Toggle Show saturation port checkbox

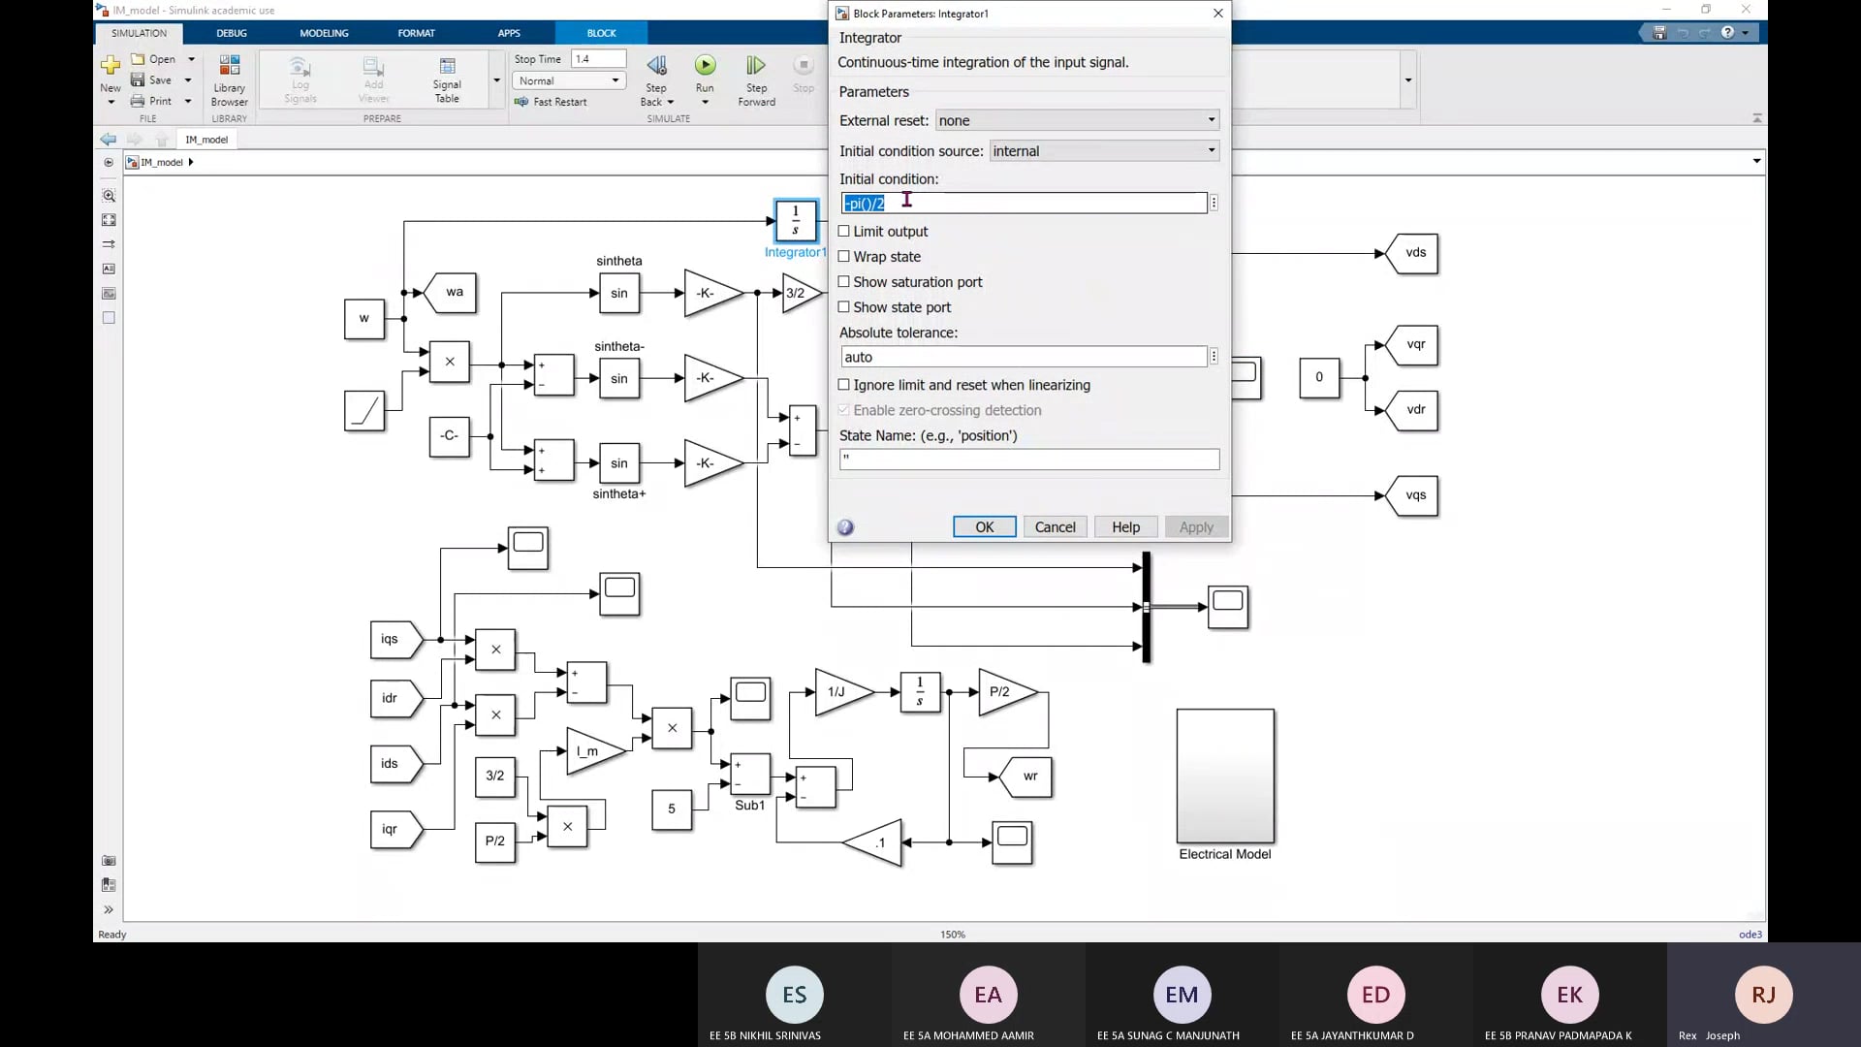coord(844,282)
